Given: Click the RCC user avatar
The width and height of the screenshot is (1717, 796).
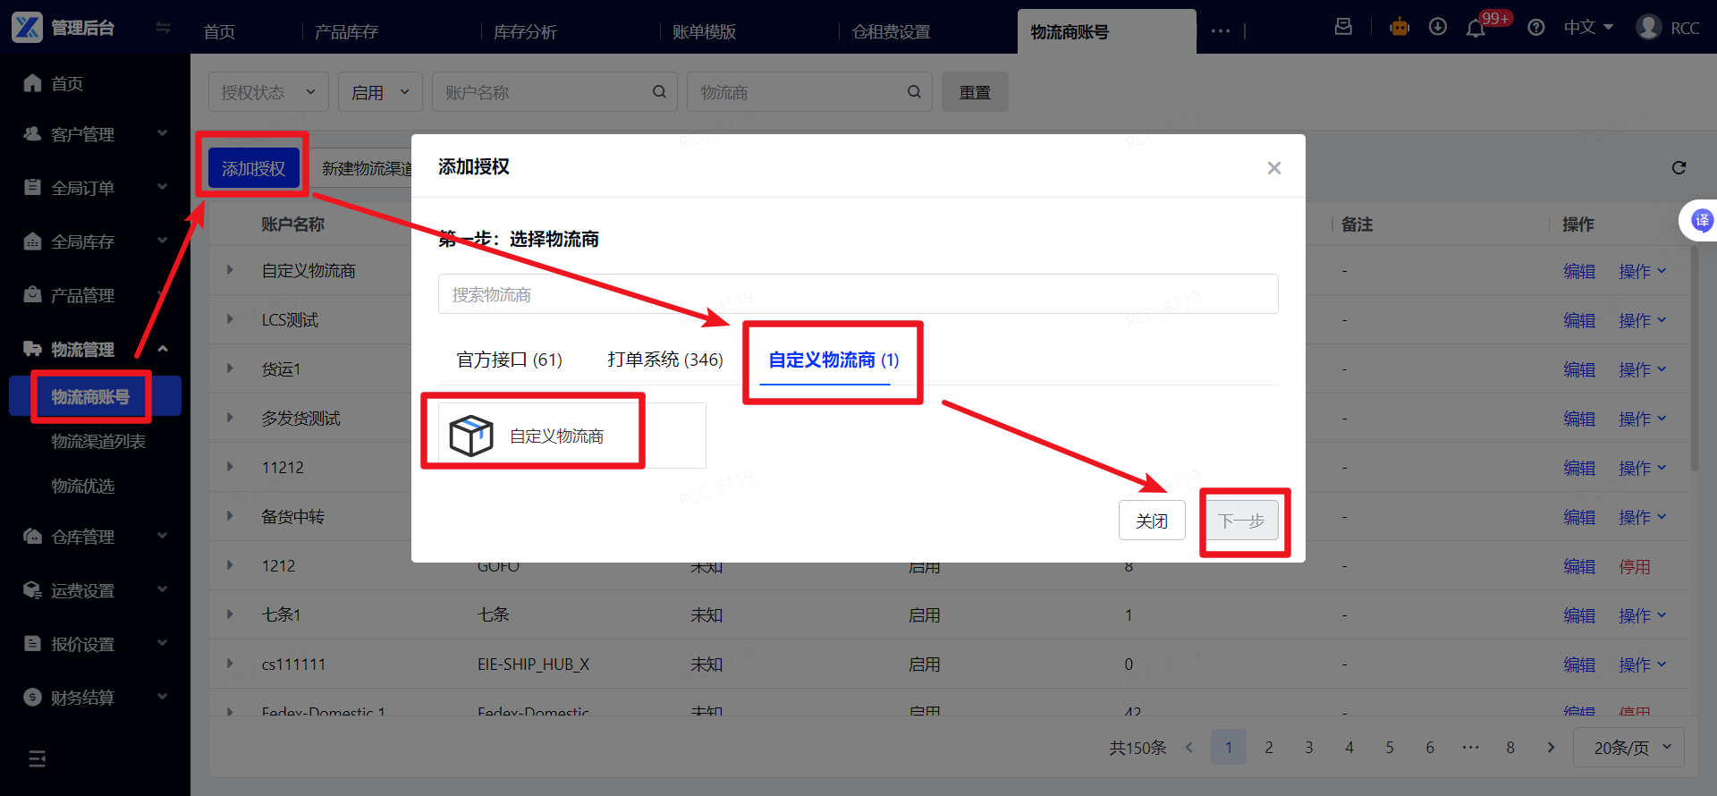Looking at the screenshot, I should tap(1648, 27).
